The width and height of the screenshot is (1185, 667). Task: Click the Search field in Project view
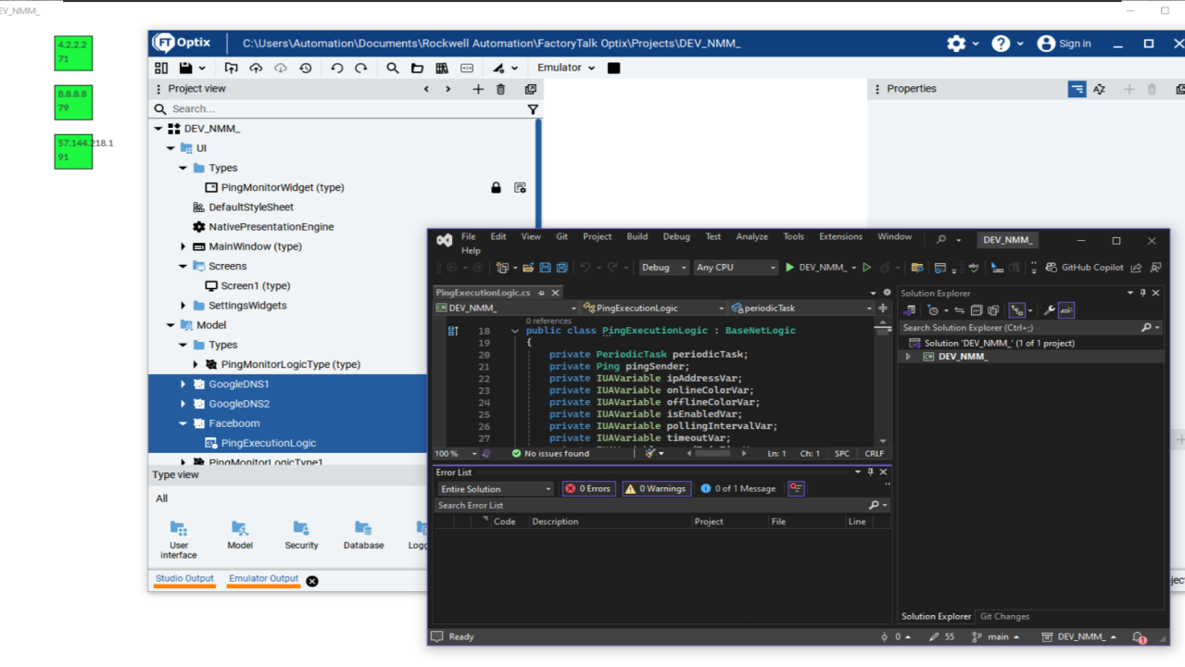pos(278,108)
